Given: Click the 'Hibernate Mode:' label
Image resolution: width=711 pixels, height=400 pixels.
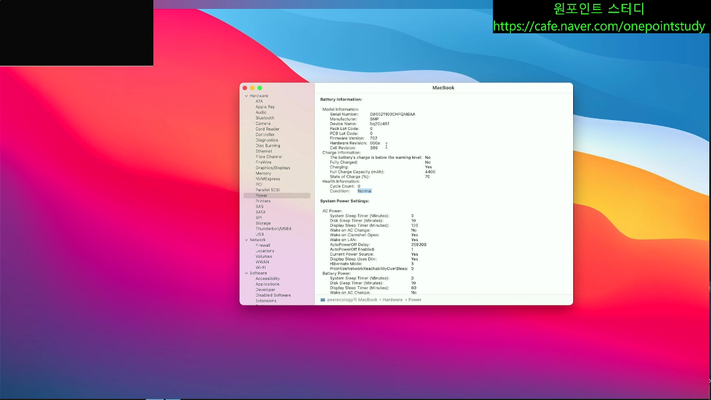Looking at the screenshot, I should [x=346, y=264].
